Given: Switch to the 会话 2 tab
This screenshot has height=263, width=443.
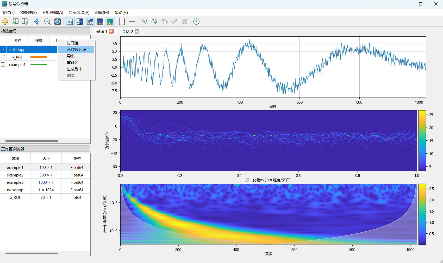Looking at the screenshot, I should click(x=127, y=31).
